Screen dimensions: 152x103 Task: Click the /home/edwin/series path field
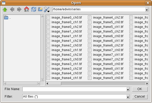pos(99,9)
